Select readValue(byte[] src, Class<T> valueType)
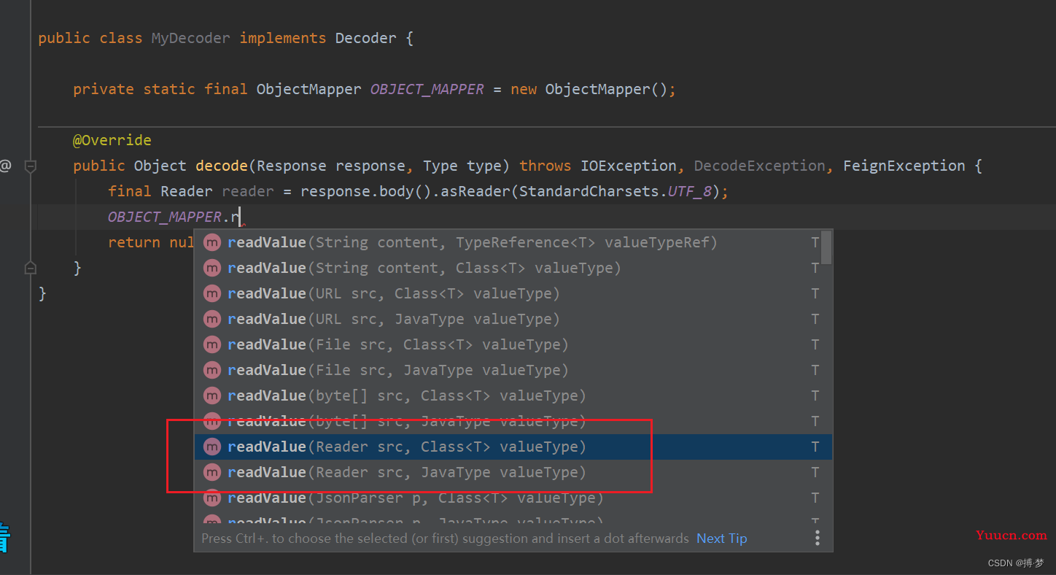Viewport: 1056px width, 575px height. coord(513,395)
